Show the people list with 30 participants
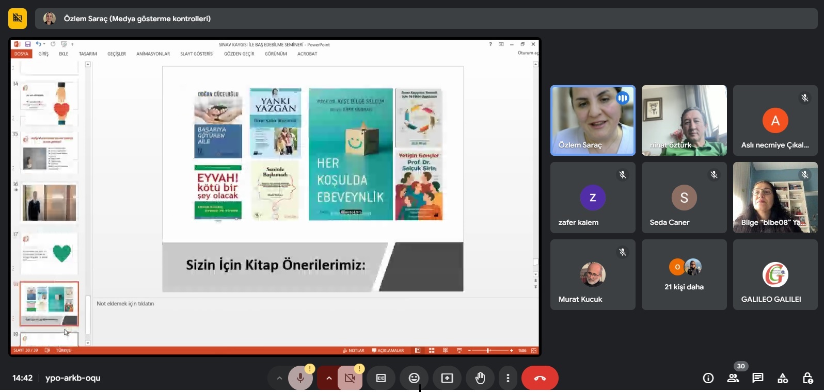The height and width of the screenshot is (392, 824). tap(733, 378)
